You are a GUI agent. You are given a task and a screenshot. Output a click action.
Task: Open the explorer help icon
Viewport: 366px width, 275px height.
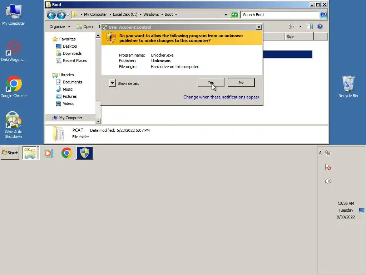(320, 26)
